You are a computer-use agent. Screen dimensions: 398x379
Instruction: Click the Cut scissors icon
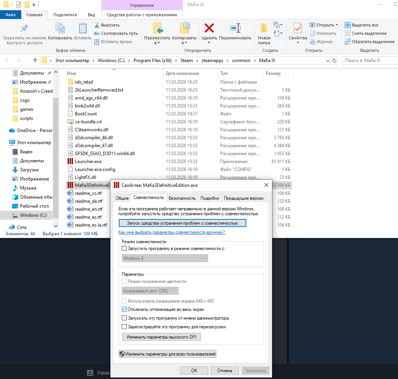tap(97, 25)
